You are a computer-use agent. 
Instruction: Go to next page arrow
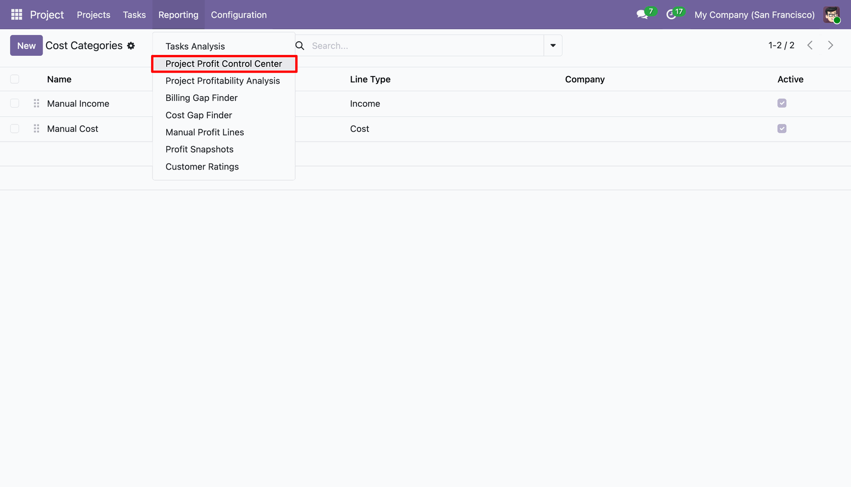coord(831,45)
